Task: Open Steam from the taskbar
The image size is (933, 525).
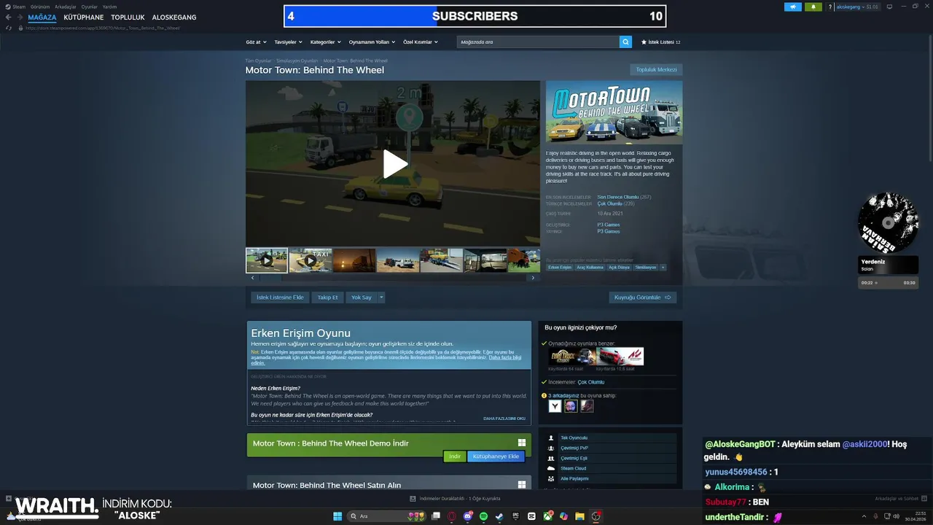Action: click(x=499, y=516)
